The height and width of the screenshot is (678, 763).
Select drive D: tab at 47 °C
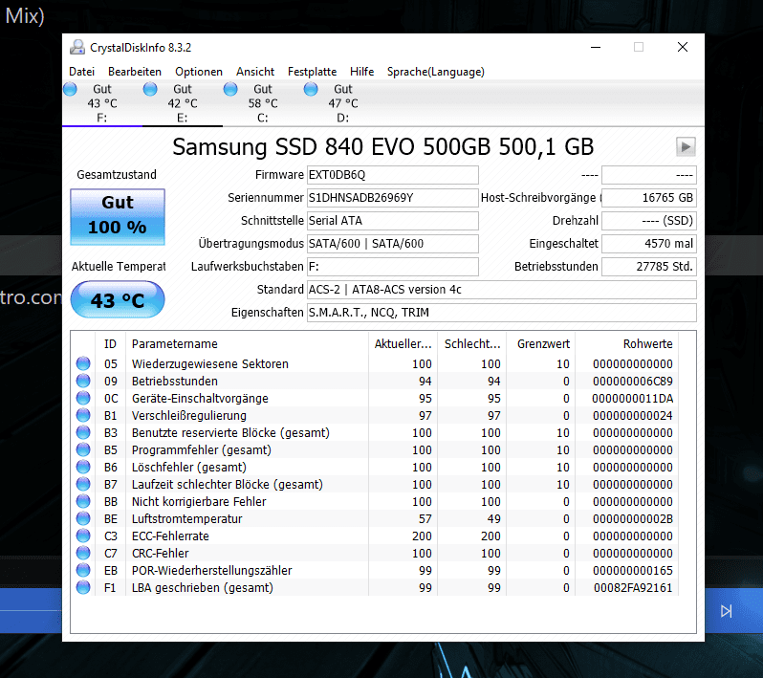pyautogui.click(x=343, y=103)
